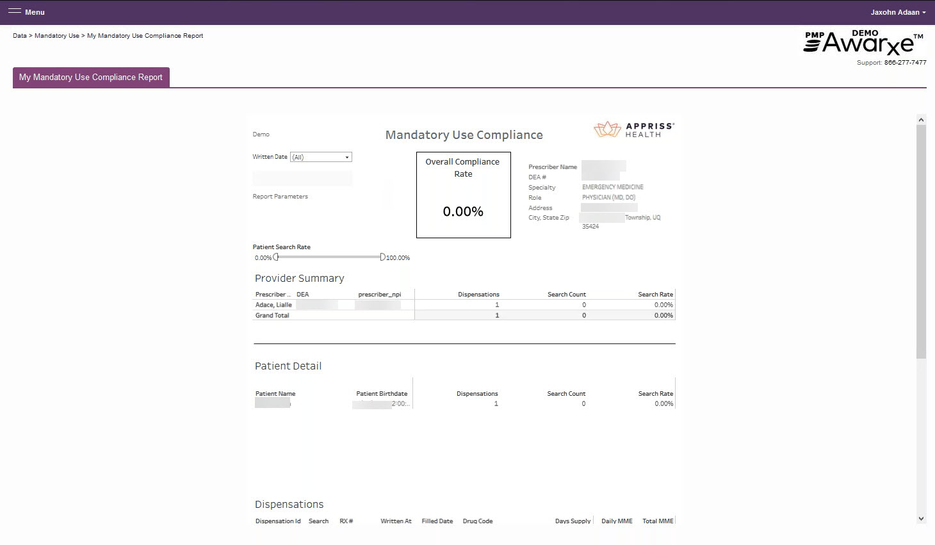Click the RX # column header
Image resolution: width=935 pixels, height=545 pixels.
[x=346, y=521]
